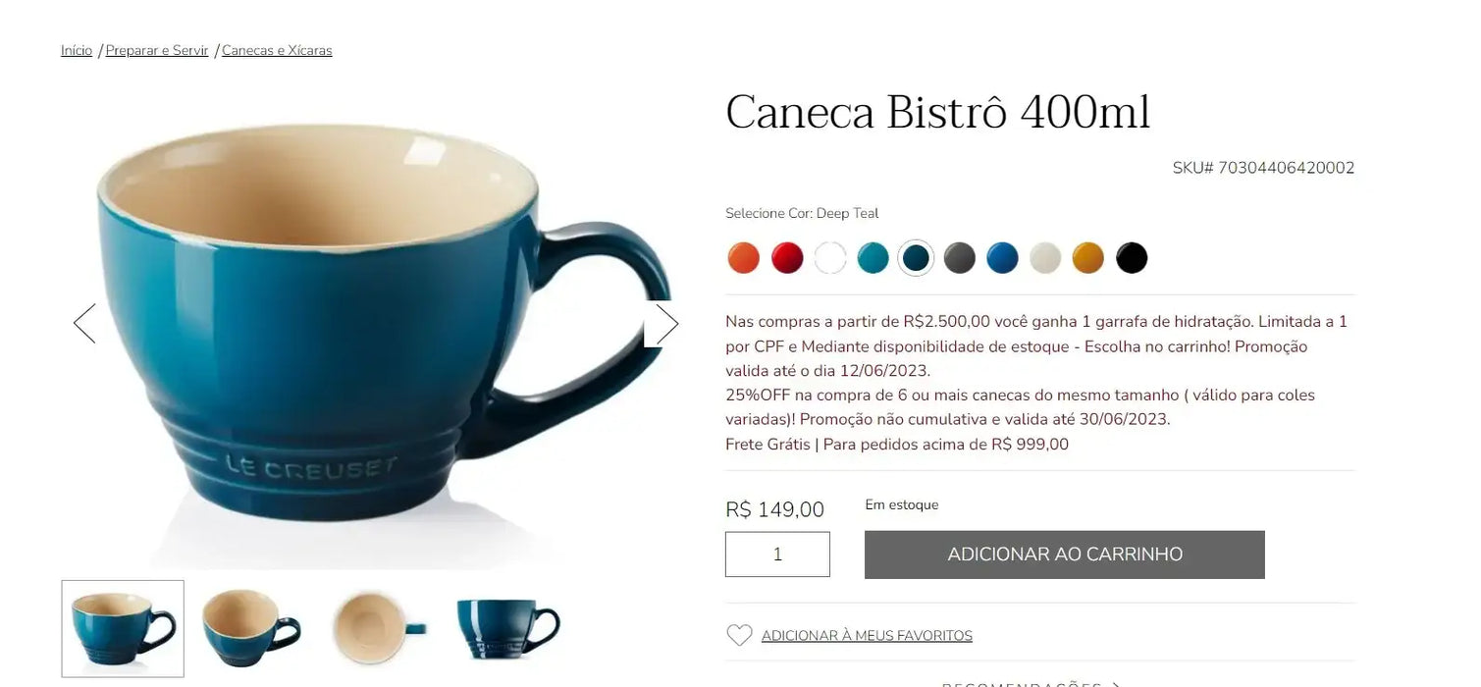Click the next image arrow
The image size is (1481, 687).
coord(666,324)
